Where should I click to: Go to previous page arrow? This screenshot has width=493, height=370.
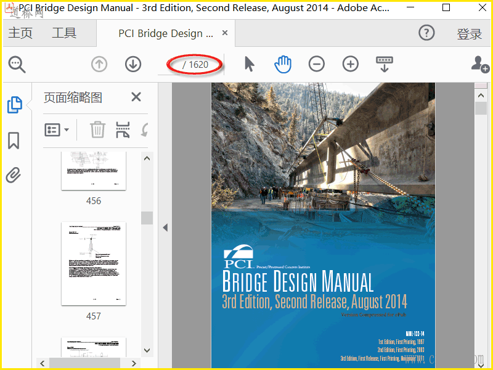(x=99, y=64)
